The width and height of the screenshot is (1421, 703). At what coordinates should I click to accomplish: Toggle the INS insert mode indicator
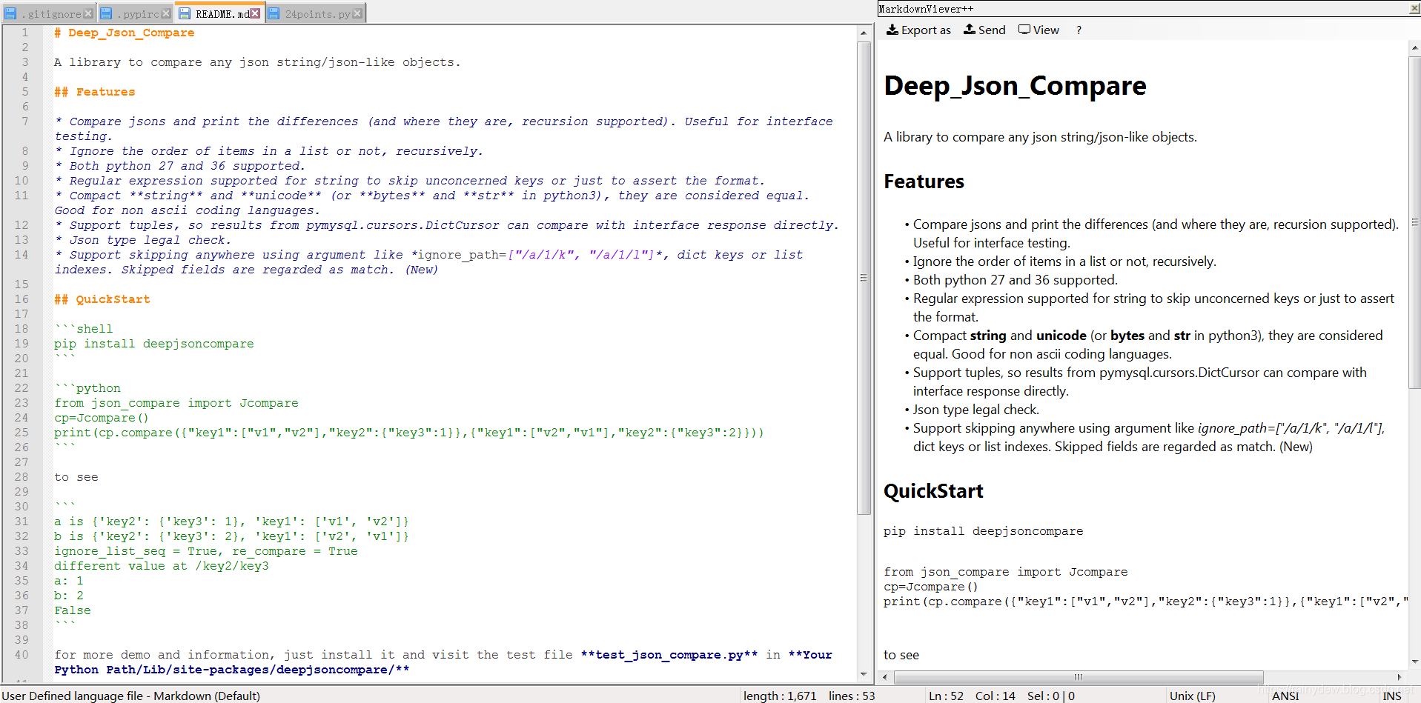click(x=1392, y=696)
